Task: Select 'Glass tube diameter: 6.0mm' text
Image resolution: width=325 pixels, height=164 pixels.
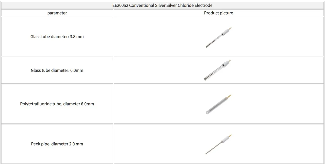Action: click(x=57, y=71)
